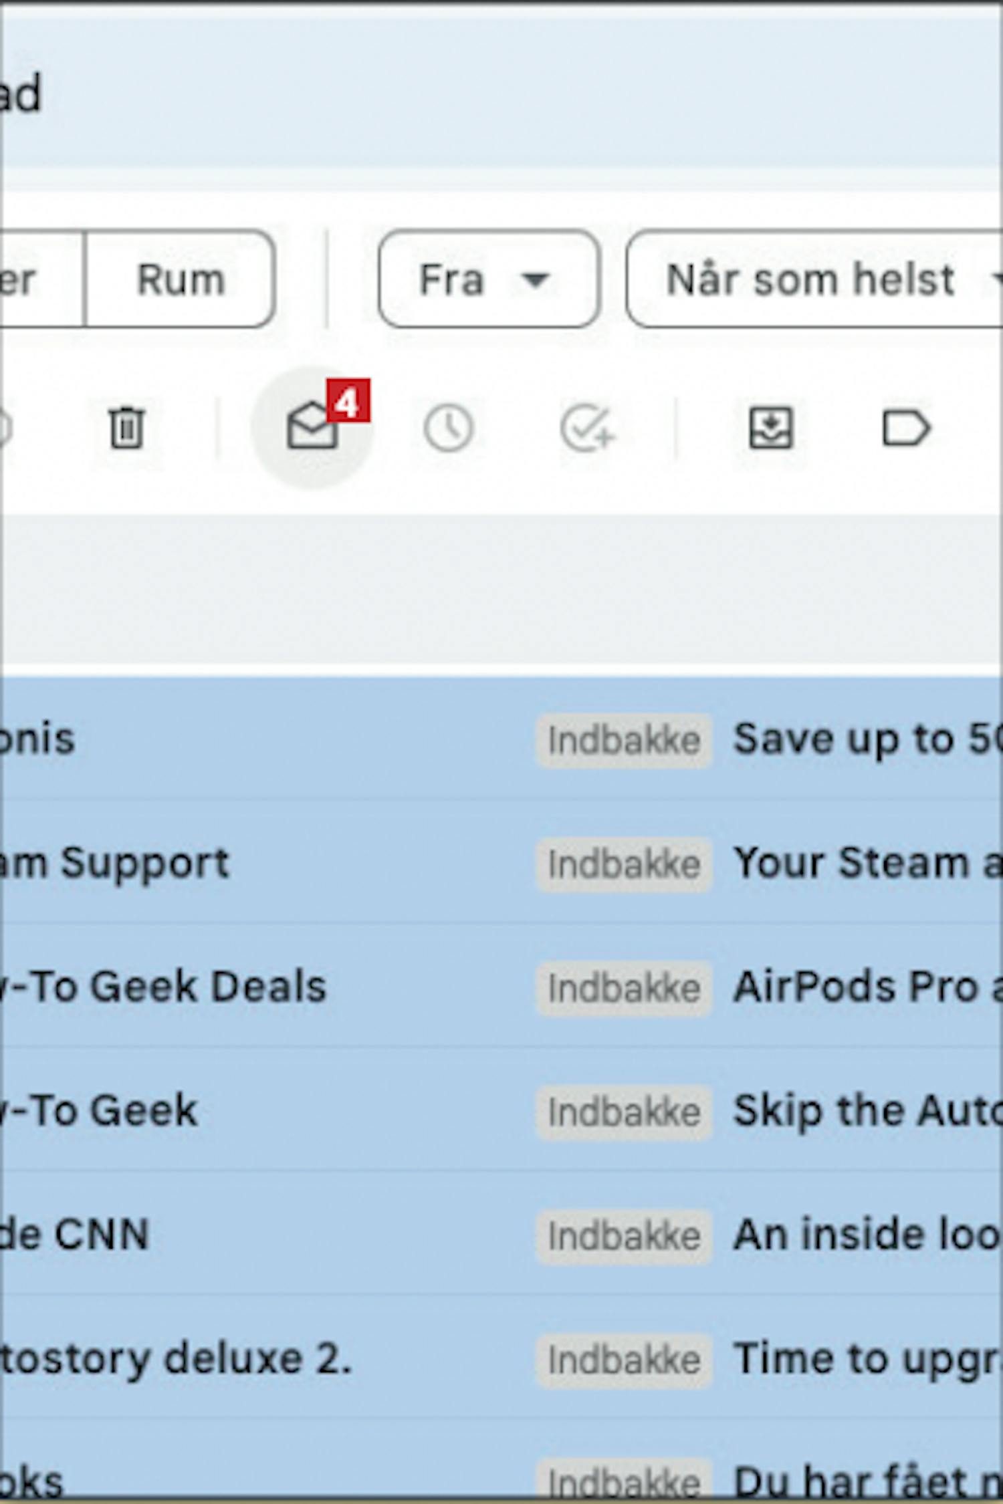Viewport: 1003px width, 1504px height.
Task: Click the snooze clock icon
Action: pos(449,428)
